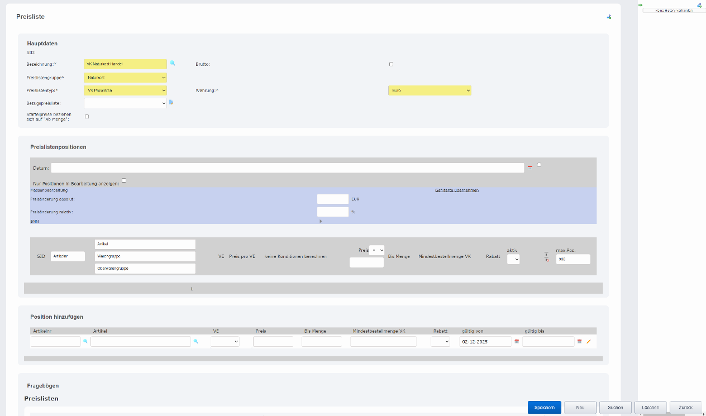706x416 pixels.
Task: Click the settings gear icon in Preisliste header
Action: coord(609,17)
